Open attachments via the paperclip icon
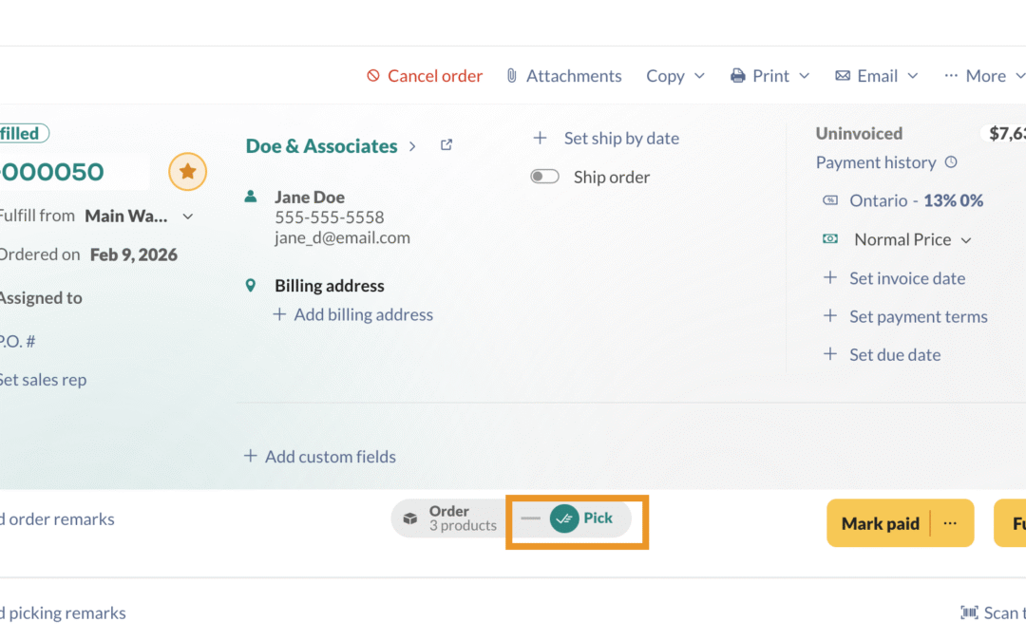This screenshot has height=641, width=1026. coord(510,75)
